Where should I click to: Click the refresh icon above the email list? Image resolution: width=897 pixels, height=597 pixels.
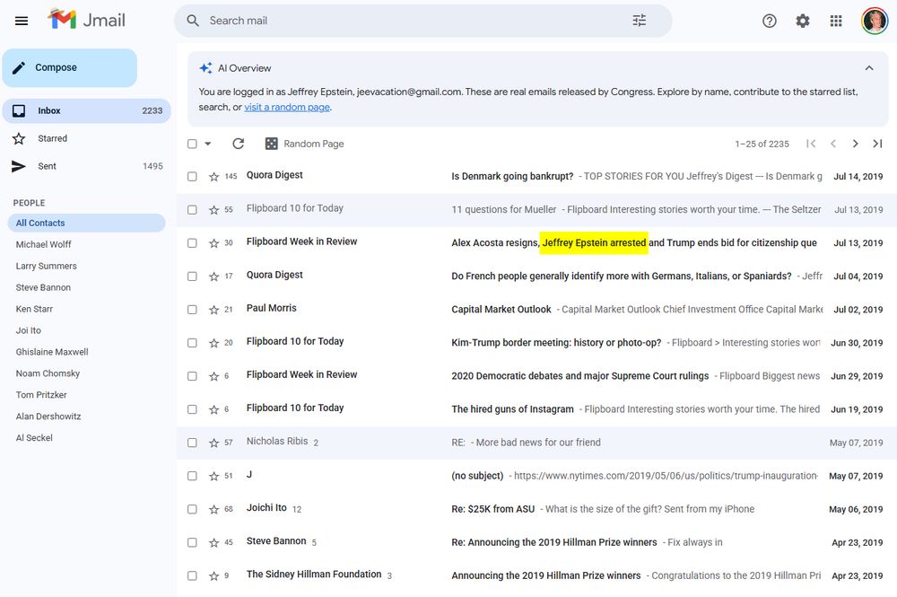pyautogui.click(x=239, y=143)
